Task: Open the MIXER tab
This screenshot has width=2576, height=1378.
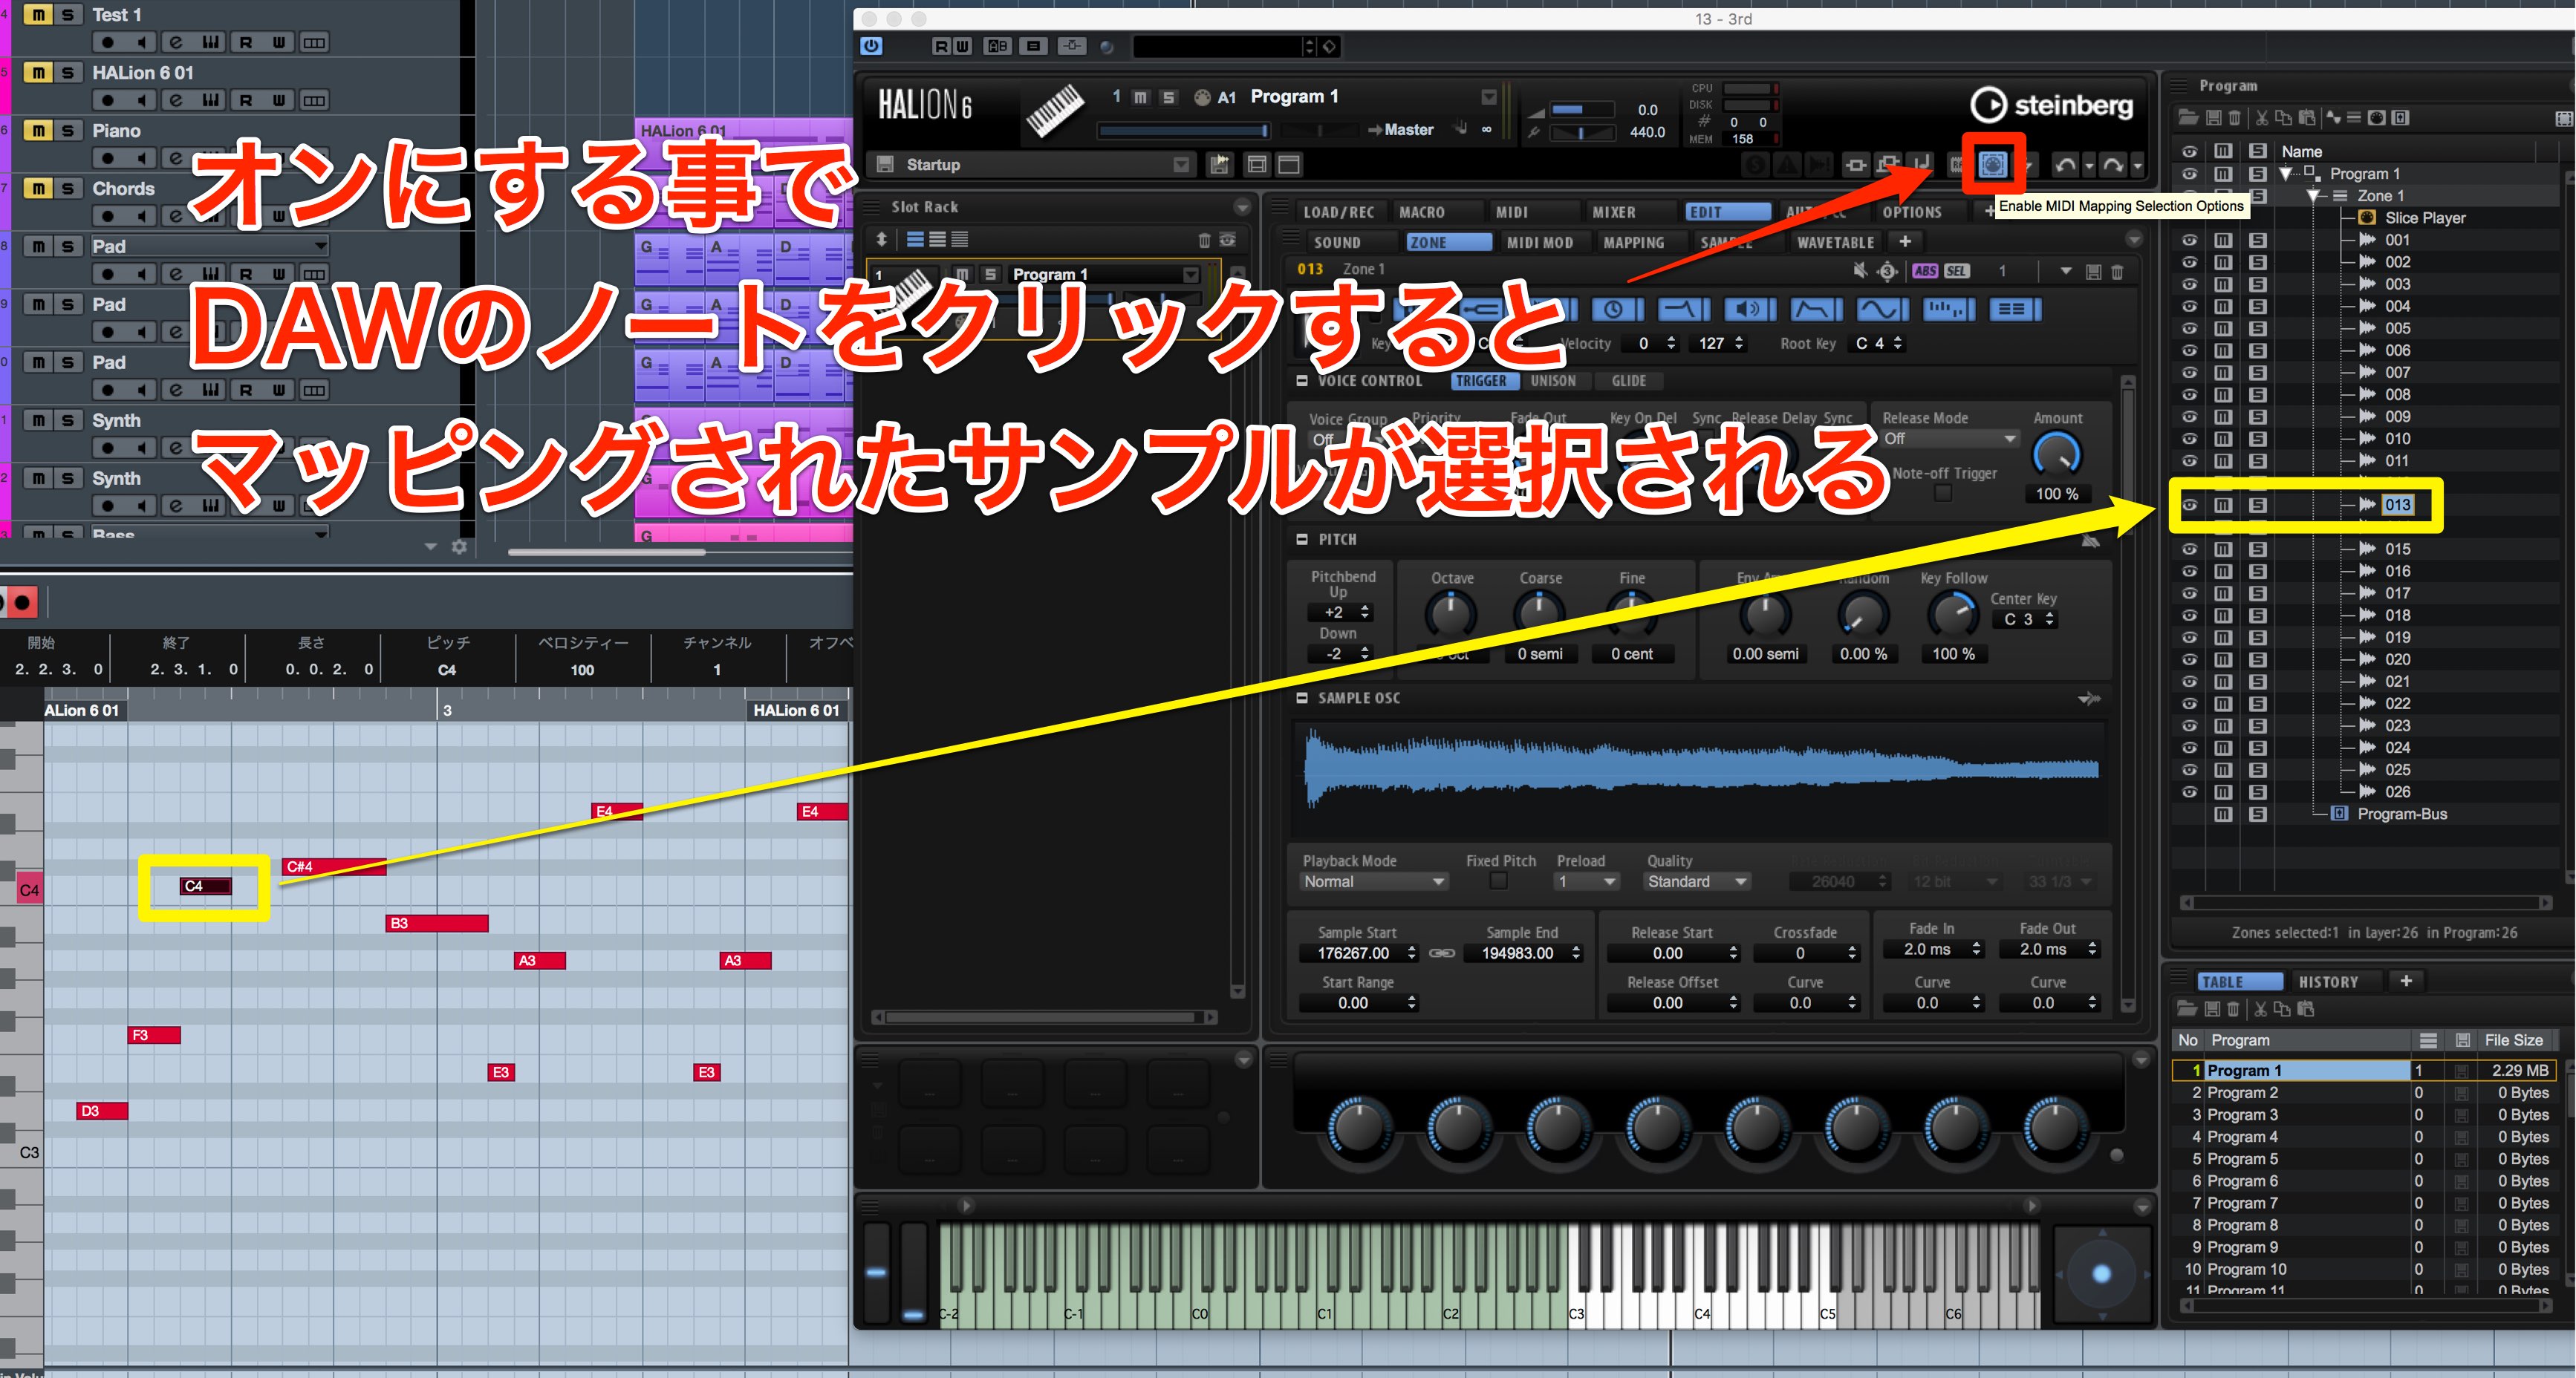Action: [x=1614, y=212]
